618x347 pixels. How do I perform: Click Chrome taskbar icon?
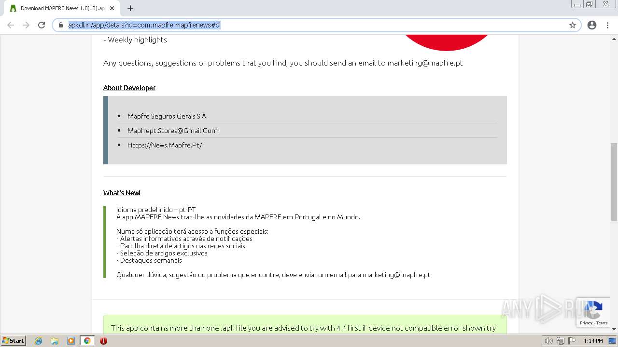click(x=87, y=341)
